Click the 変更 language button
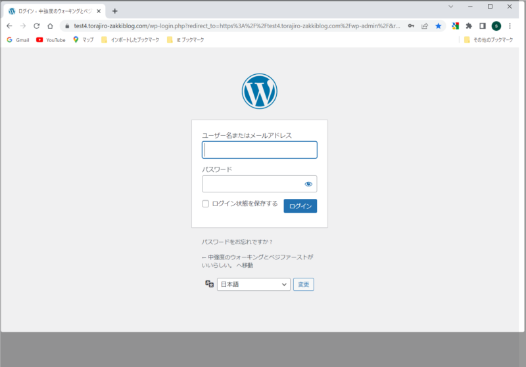Viewport: 526px width, 367px height. [303, 284]
